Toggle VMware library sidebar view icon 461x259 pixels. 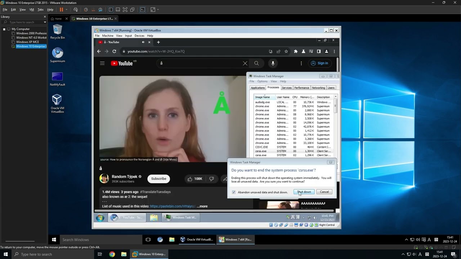click(x=111, y=10)
